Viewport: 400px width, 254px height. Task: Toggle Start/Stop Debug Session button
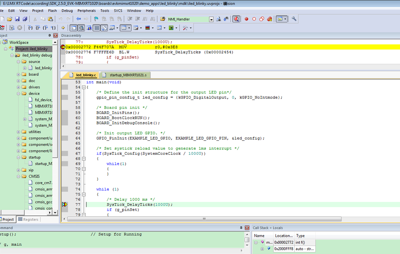[236, 19]
